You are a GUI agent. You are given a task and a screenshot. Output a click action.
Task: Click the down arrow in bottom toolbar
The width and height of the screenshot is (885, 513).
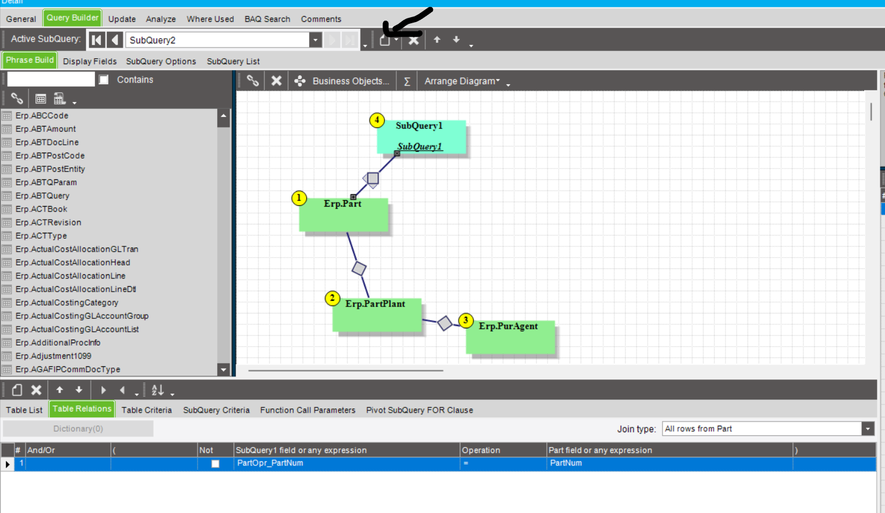coord(79,390)
